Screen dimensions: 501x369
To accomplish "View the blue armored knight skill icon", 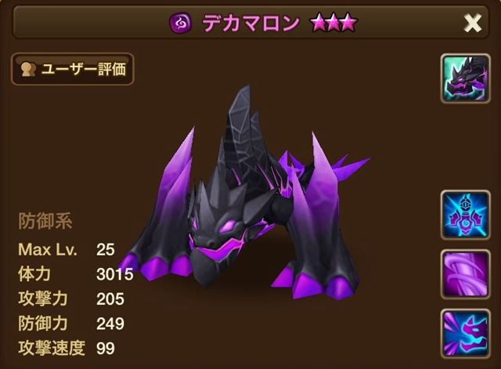I will pos(465,215).
